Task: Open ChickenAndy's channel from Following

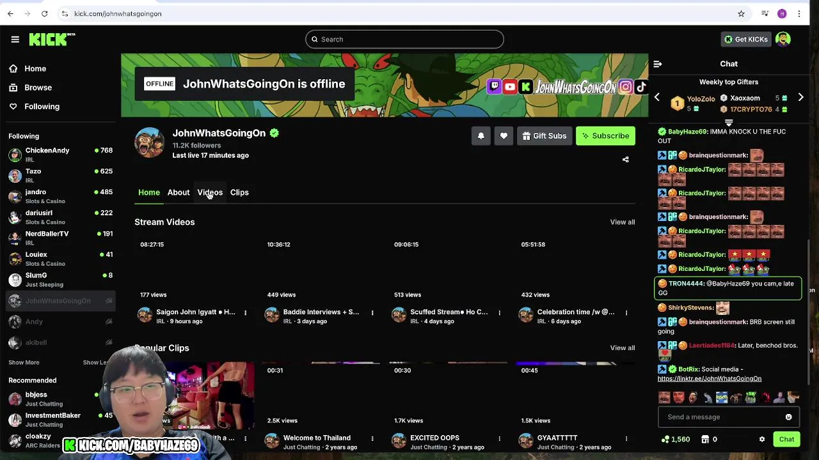Action: [x=60, y=155]
